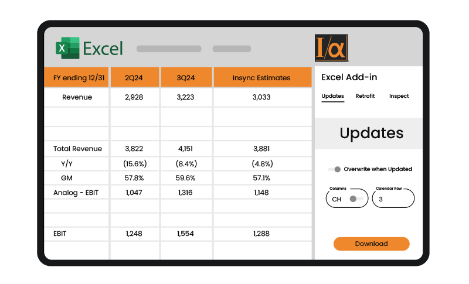Click the Excel Add-in panel title
469x284 pixels.
coord(349,77)
